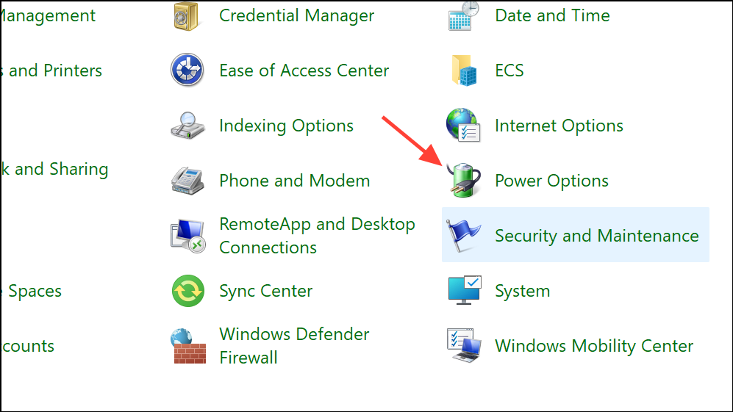Open the Power Options battery icon
Viewport: 733px width, 412px height.
pos(463,181)
